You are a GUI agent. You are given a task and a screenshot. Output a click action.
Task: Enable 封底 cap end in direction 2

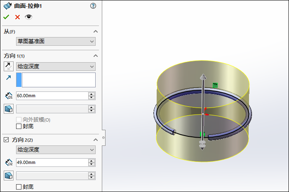(x=19, y=187)
